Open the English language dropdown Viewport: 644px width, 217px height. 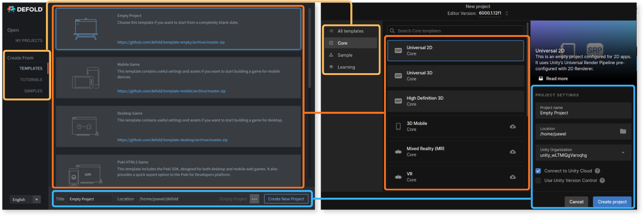coord(25,199)
